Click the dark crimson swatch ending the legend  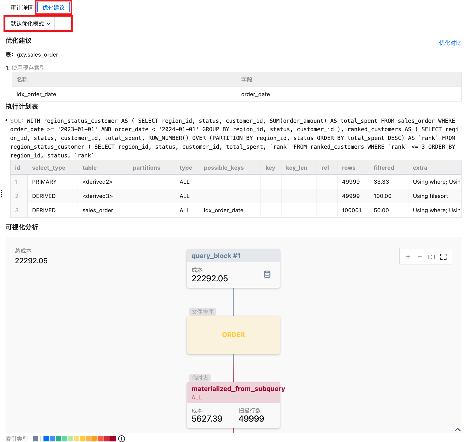[113, 439]
